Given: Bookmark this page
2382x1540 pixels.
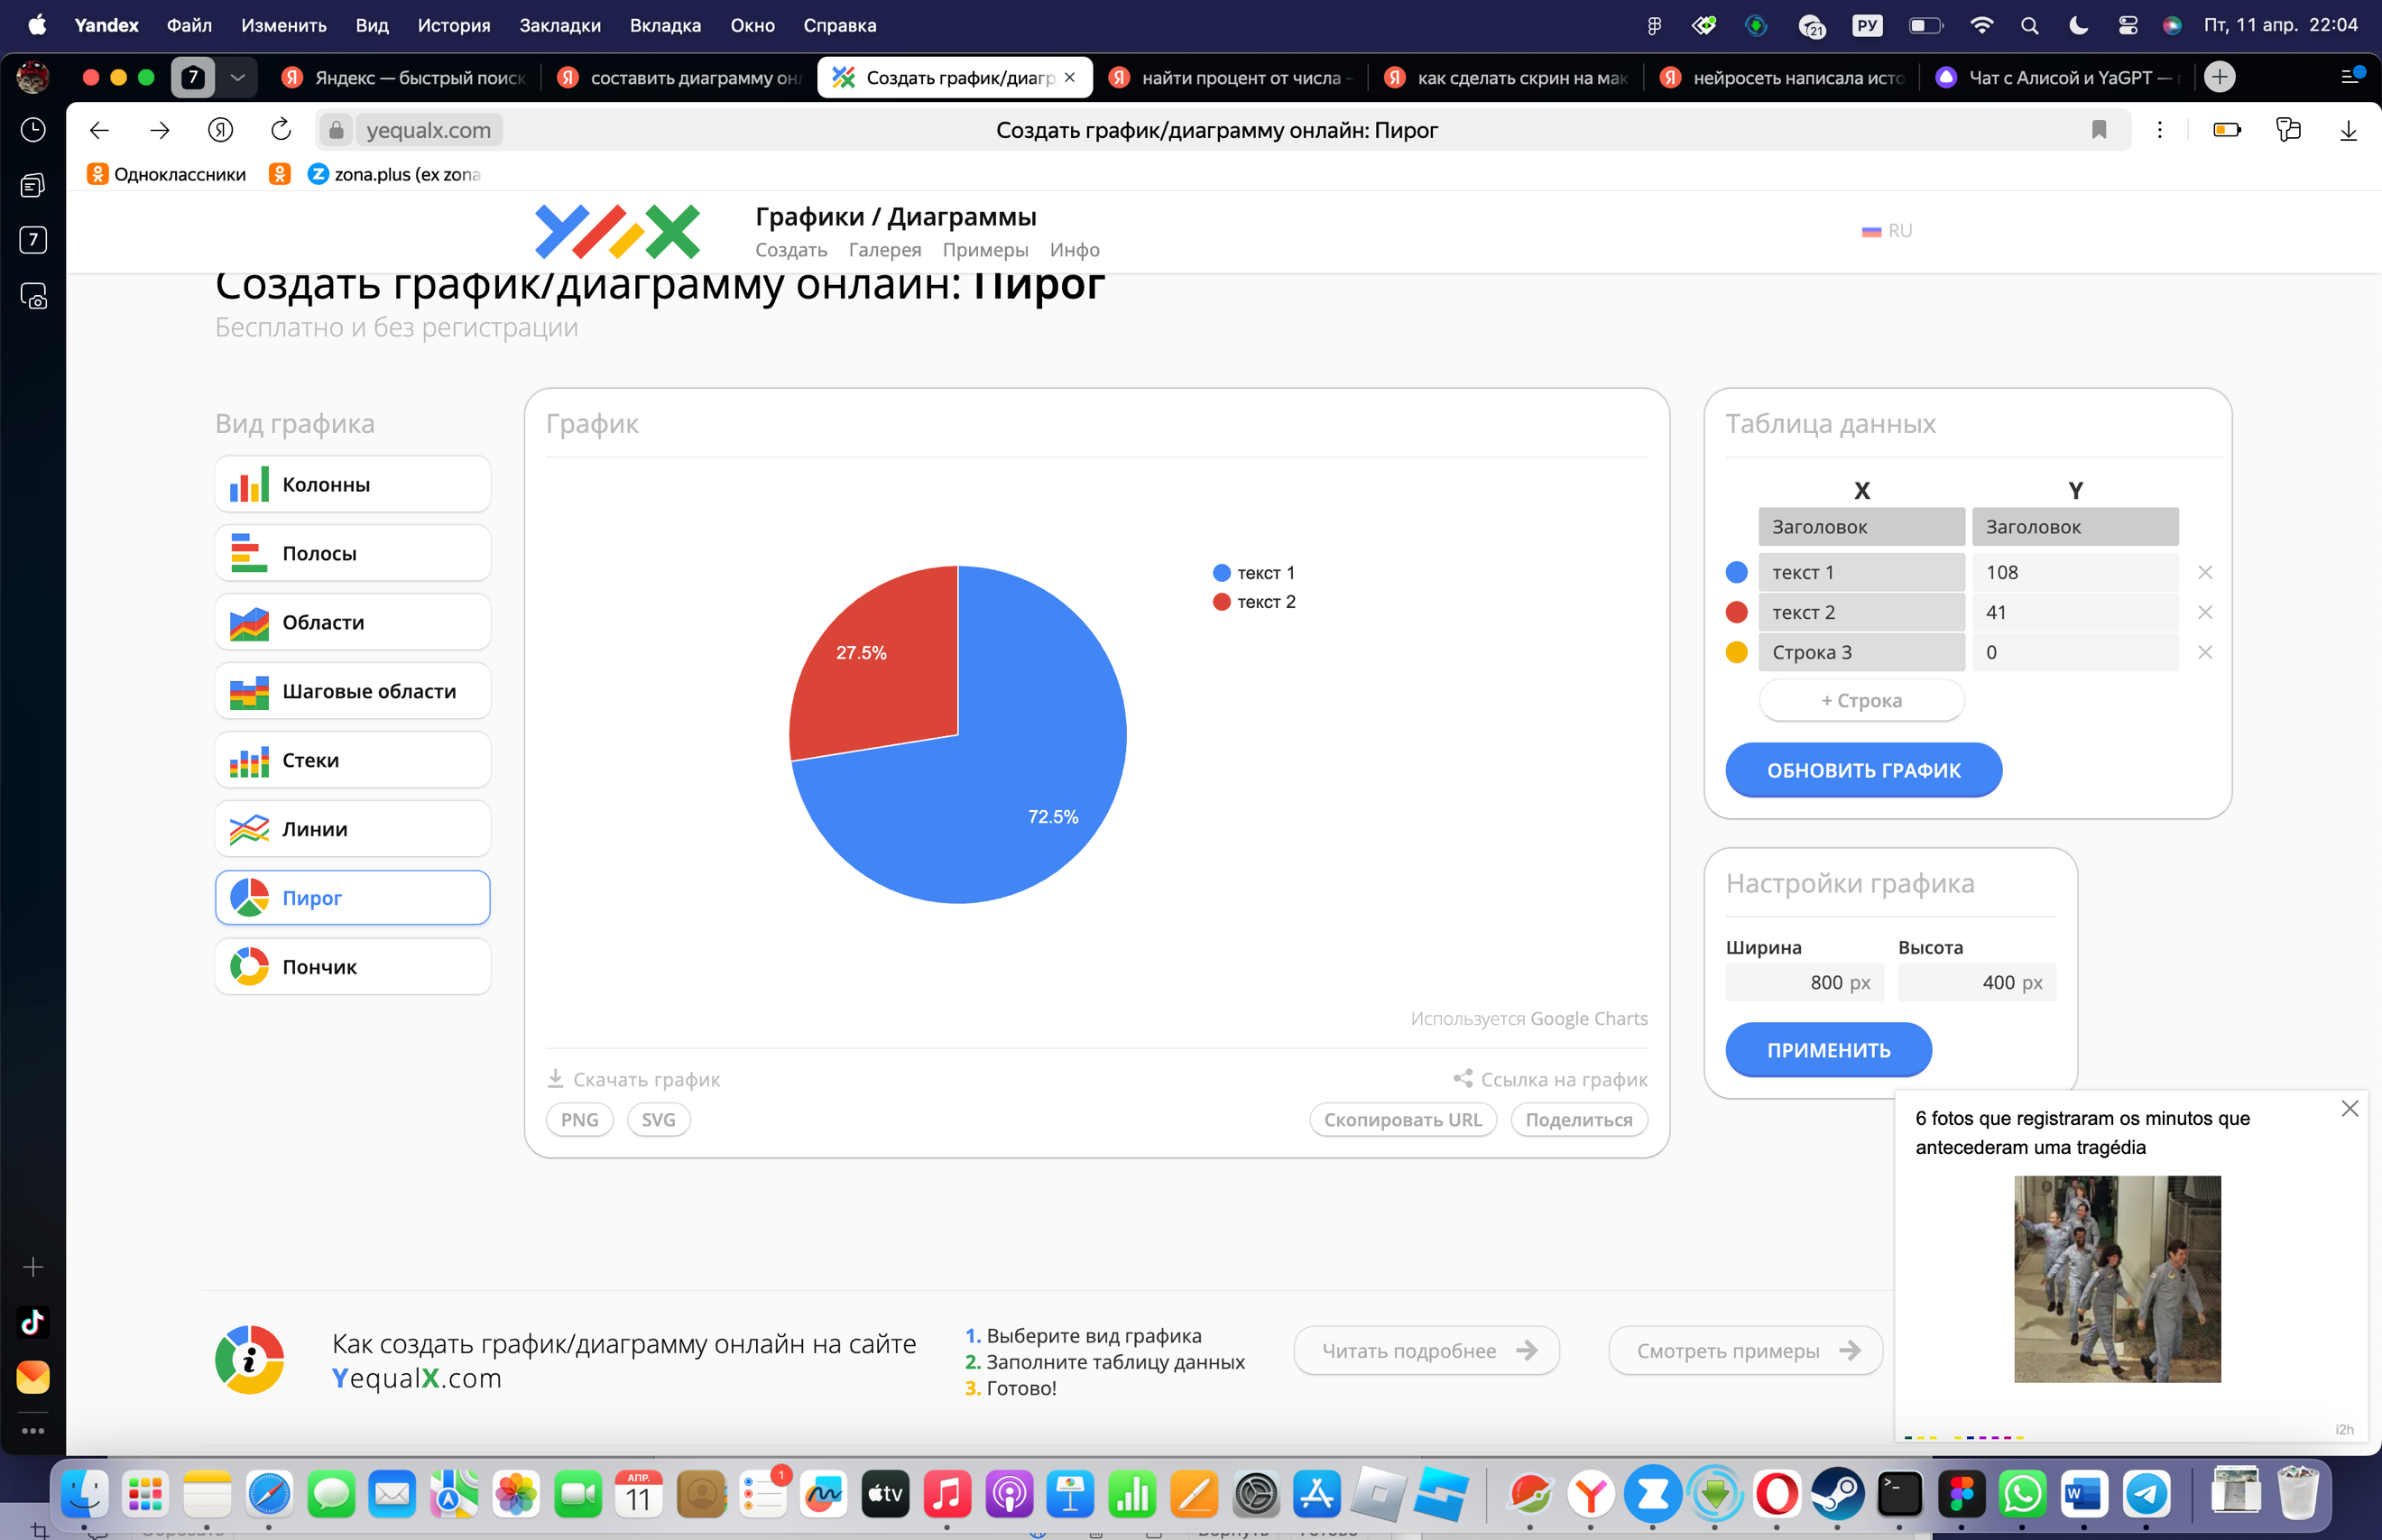Looking at the screenshot, I should (2099, 130).
